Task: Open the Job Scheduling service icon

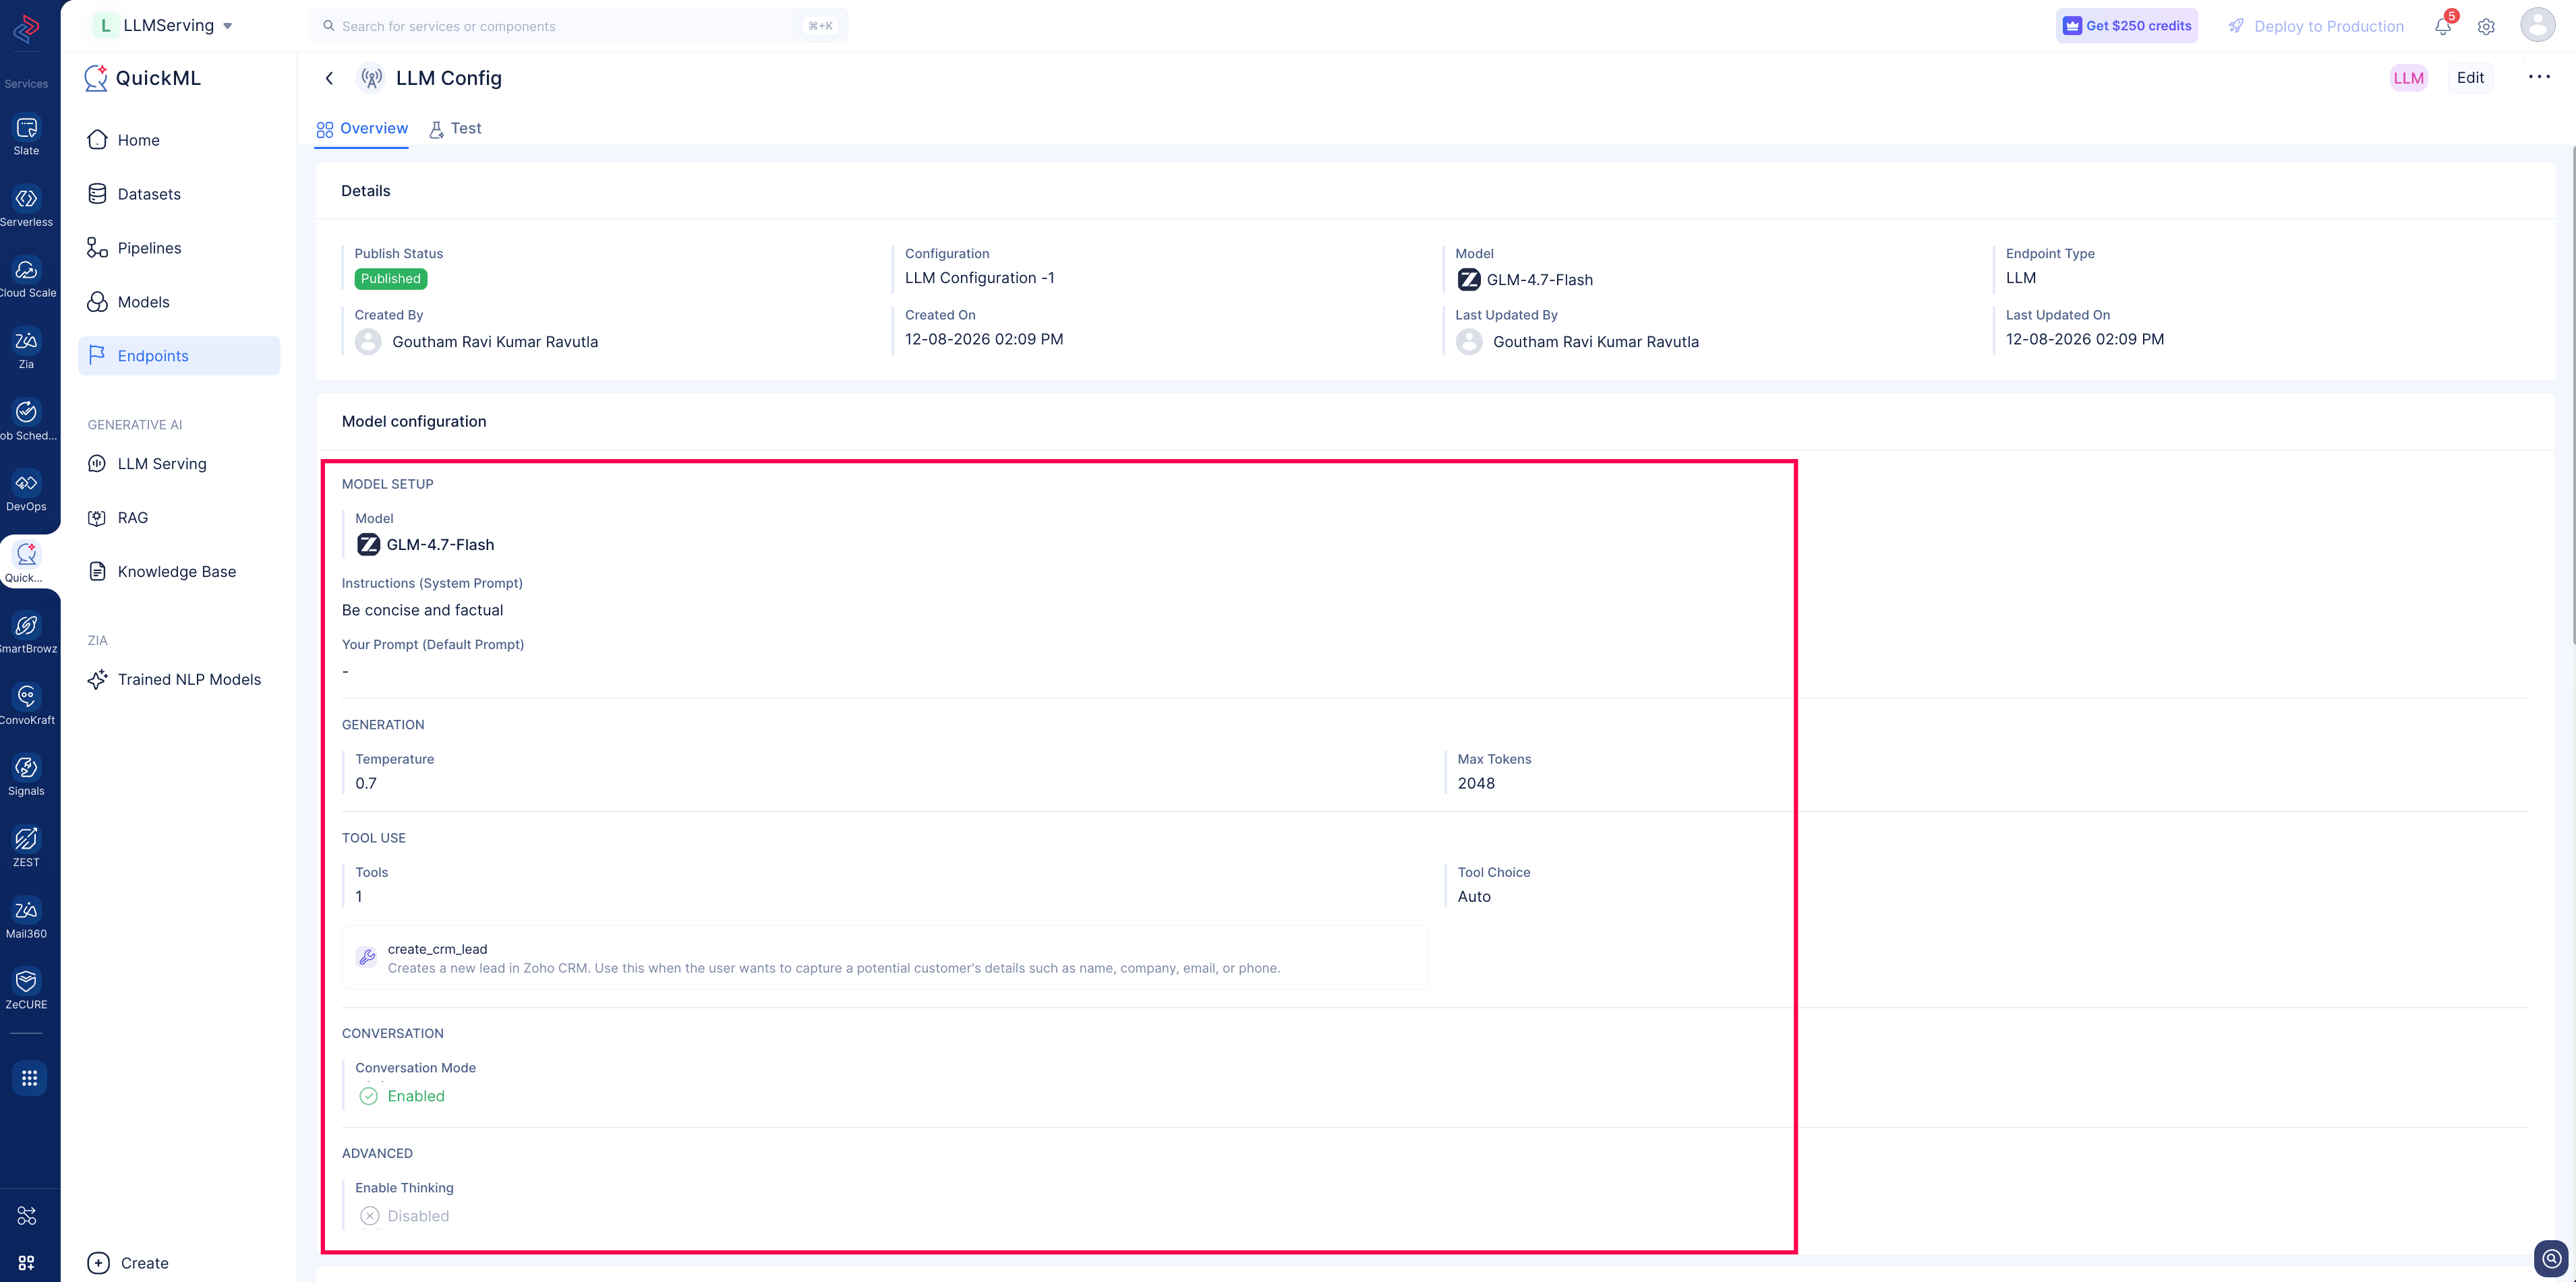Action: 27,412
